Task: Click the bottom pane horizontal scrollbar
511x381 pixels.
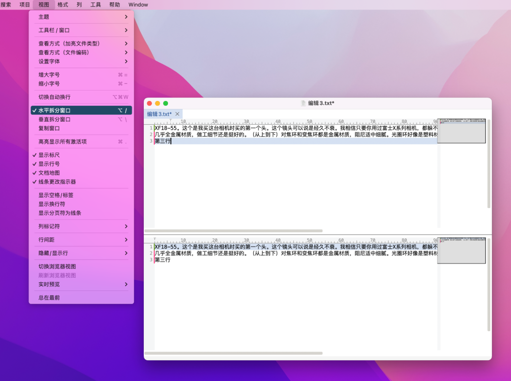Action: tap(234, 353)
